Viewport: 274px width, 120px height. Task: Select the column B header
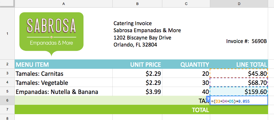137,4
